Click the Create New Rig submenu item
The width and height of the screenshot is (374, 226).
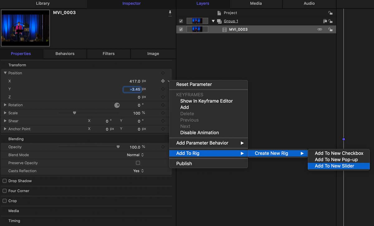tap(278, 153)
